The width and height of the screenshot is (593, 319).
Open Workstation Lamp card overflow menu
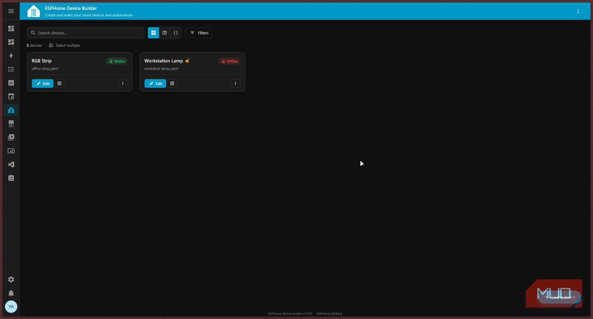pos(235,83)
